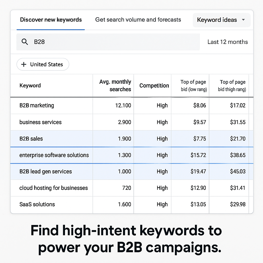This screenshot has height=263, width=263.
Task: Open Get search volume and forecasts tab
Action: [138, 20]
